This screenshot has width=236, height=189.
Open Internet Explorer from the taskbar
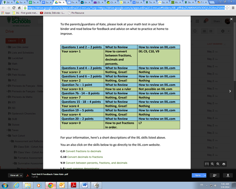tap(16, 185)
